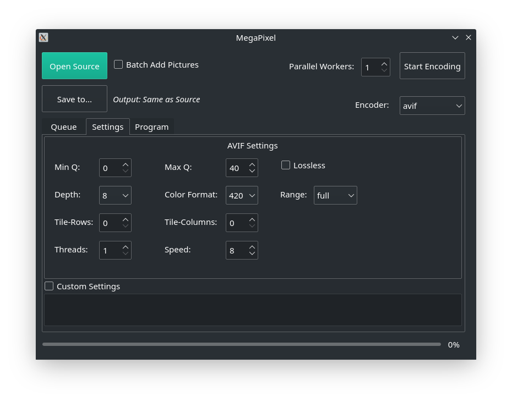512x402 pixels.
Task: Click the MegaPixel app icon in title bar
Action: tap(43, 37)
